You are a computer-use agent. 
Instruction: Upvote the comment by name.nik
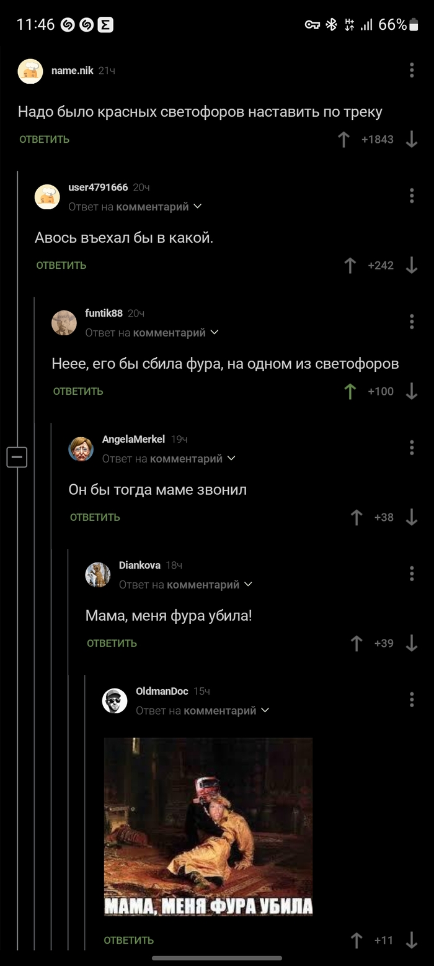coord(343,139)
